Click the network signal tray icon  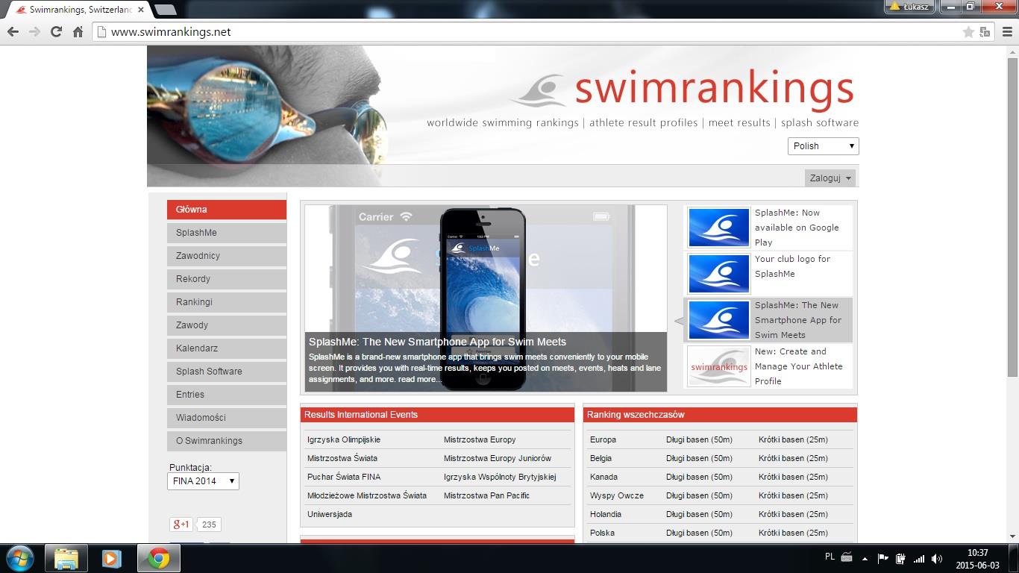919,558
